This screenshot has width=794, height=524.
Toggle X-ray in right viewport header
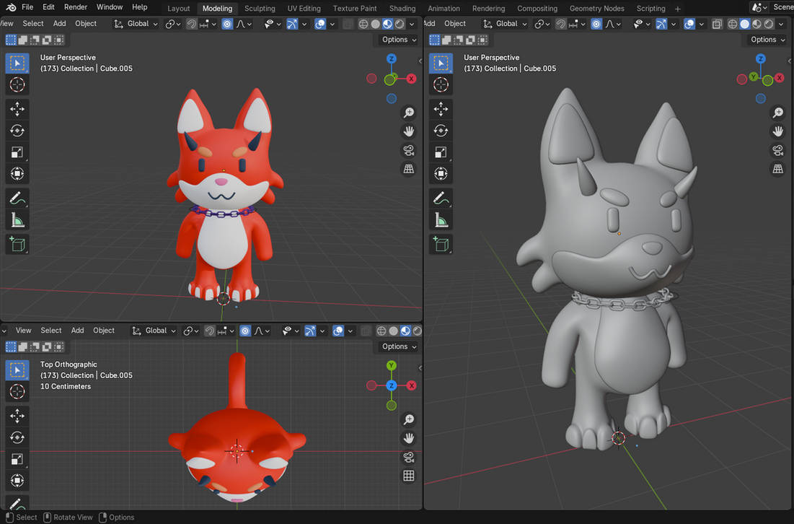click(717, 24)
